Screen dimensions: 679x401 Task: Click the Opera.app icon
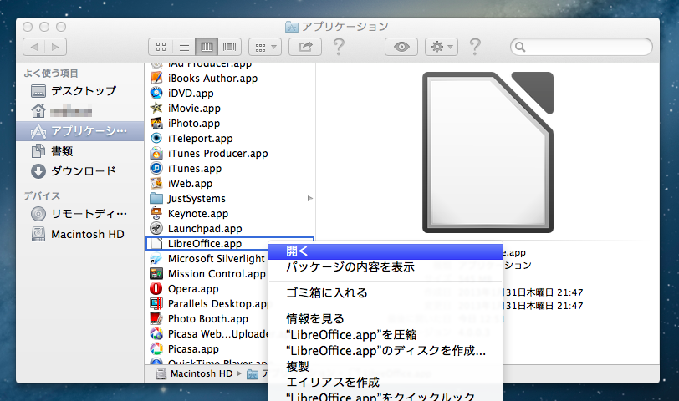156,288
